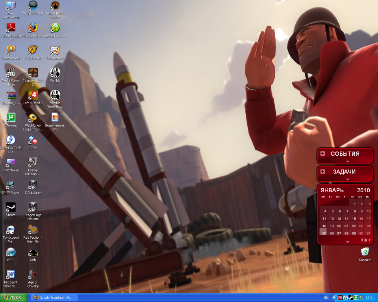Click the 22:01 system clock
Viewport: 378px width, 302px height.
(370, 298)
